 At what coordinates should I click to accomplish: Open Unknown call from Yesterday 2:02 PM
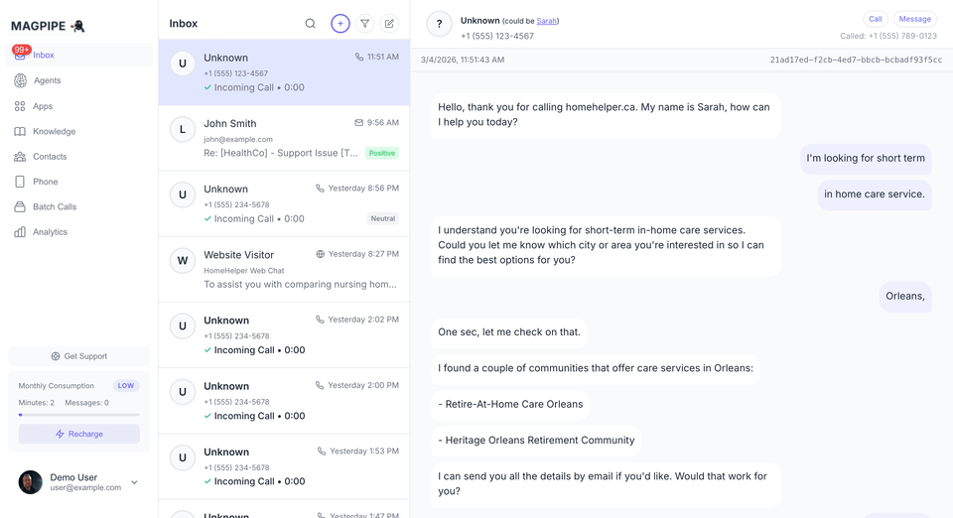tap(284, 334)
